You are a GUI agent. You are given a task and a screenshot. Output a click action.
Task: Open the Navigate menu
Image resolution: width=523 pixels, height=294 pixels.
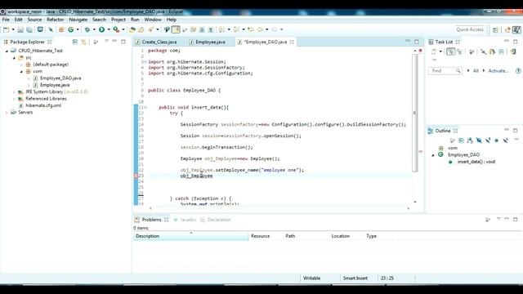78,20
